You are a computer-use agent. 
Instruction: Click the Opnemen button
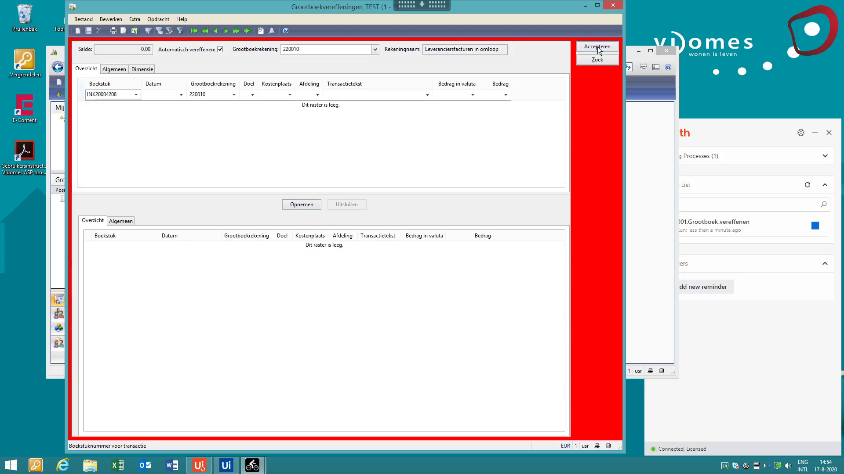point(302,205)
